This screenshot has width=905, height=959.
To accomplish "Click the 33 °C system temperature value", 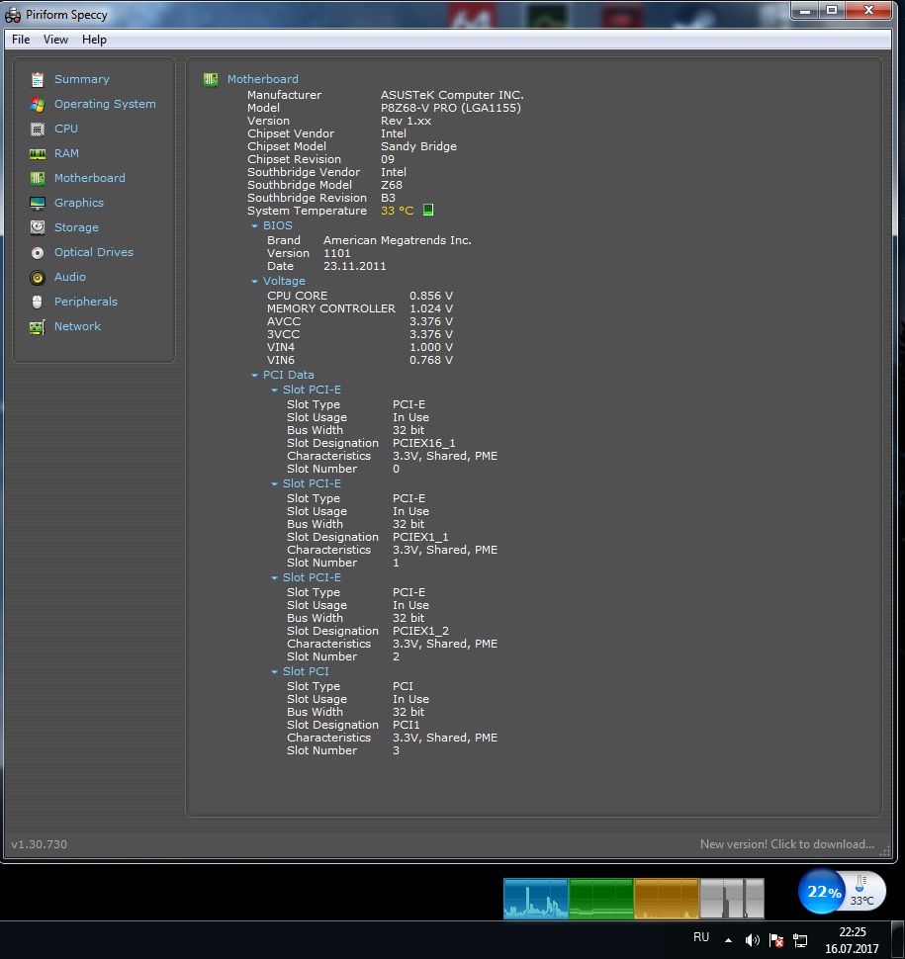I will pos(398,211).
